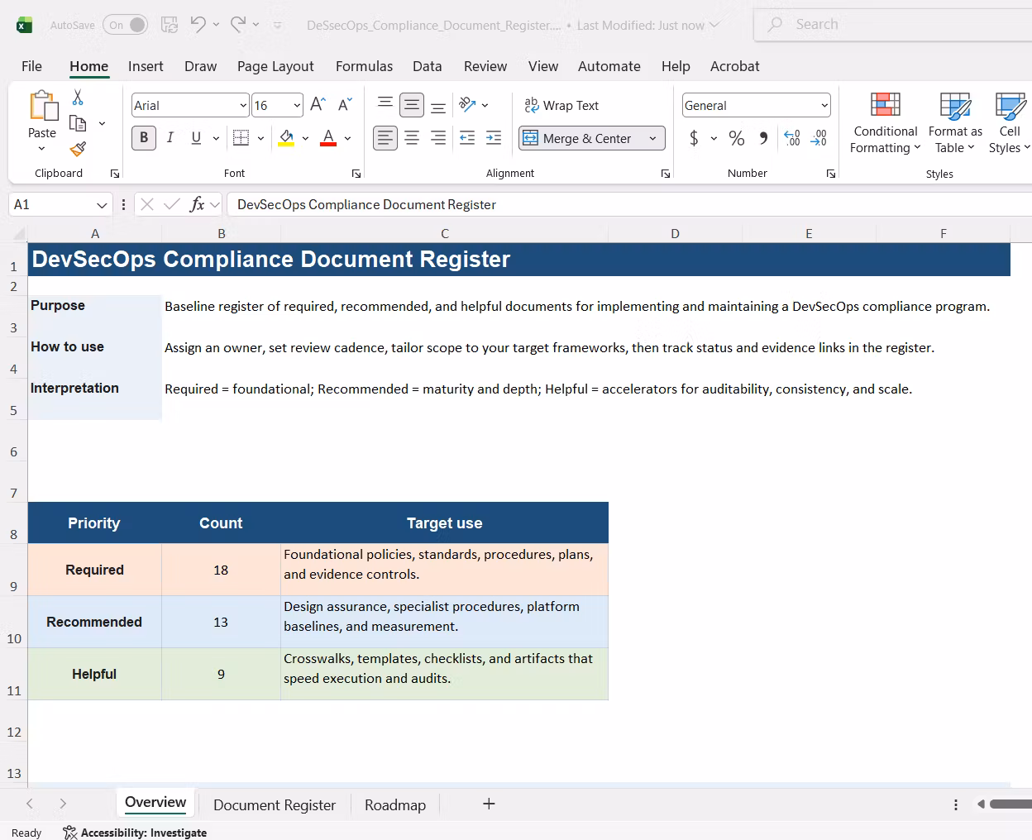Switch to the Document Register sheet
This screenshot has height=840, width=1032.
tap(275, 805)
